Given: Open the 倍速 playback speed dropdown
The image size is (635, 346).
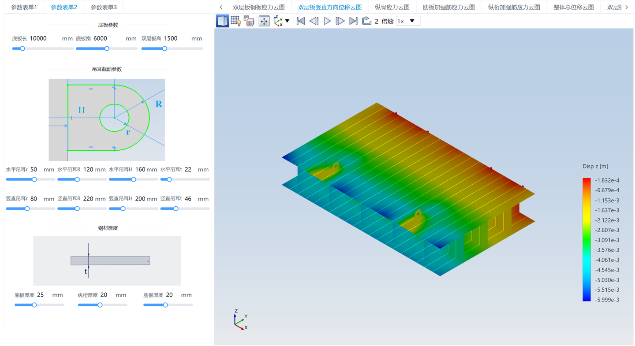Looking at the screenshot, I should [408, 21].
